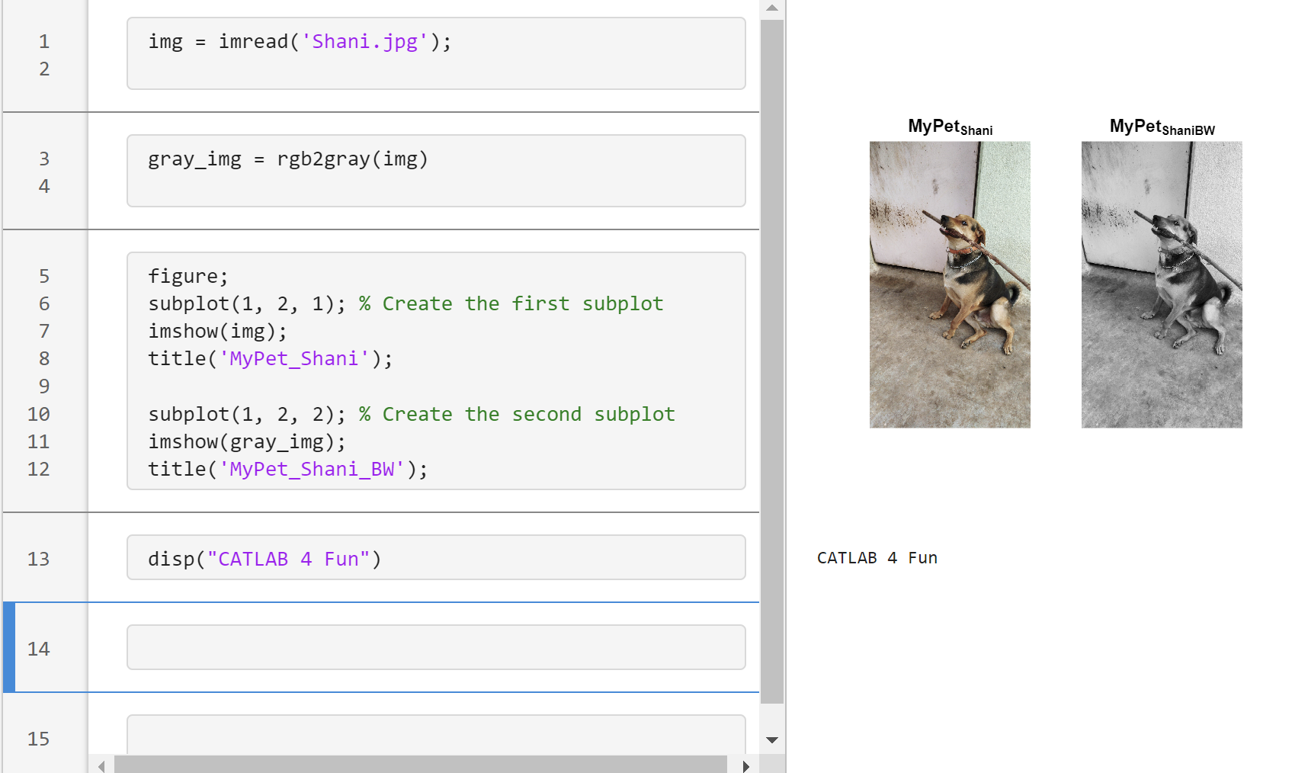Click line number 5 in the gutter
This screenshot has width=1308, height=773.
coord(44,276)
